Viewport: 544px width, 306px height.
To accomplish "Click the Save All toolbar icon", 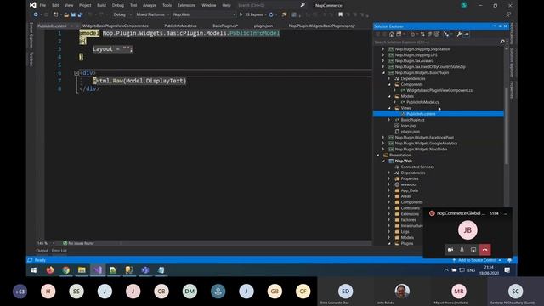I will tap(81, 14).
